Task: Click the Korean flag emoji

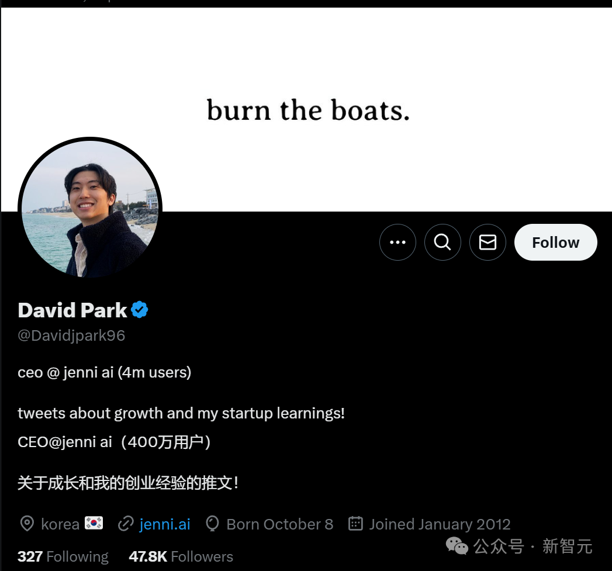Action: [94, 522]
